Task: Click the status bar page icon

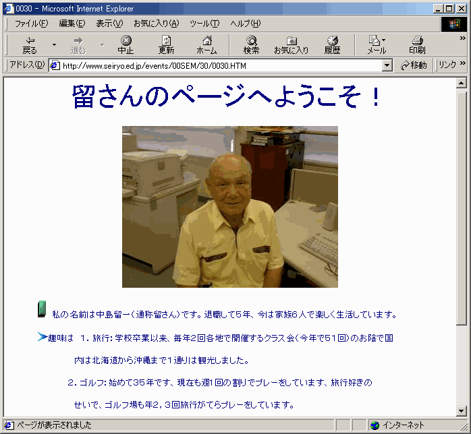Action: (9, 425)
